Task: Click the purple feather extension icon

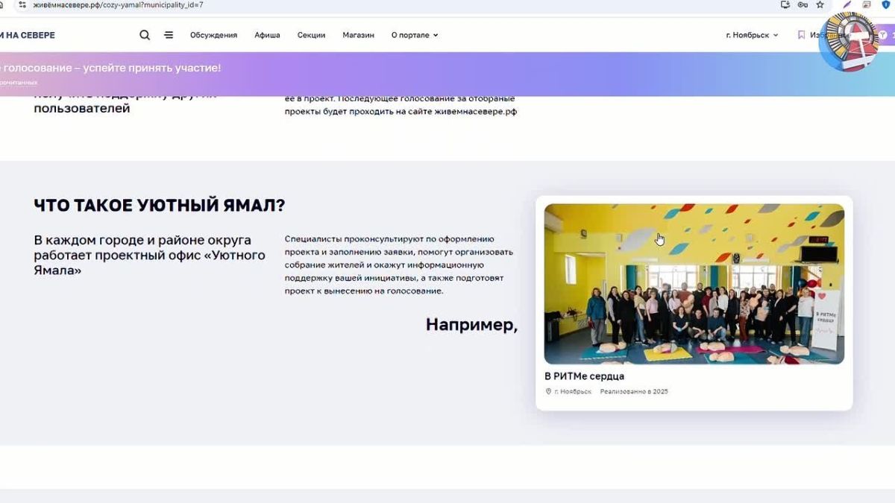Action: [x=847, y=4]
